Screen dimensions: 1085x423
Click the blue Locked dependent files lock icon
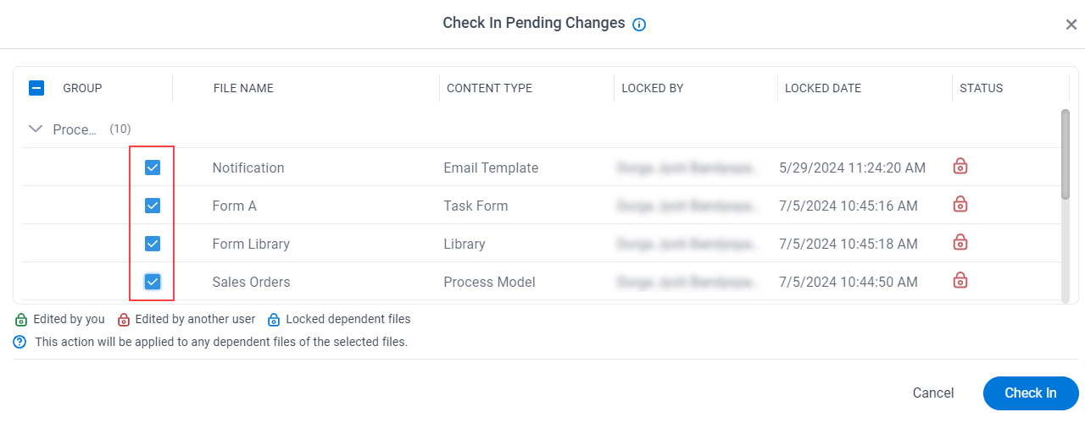274,320
